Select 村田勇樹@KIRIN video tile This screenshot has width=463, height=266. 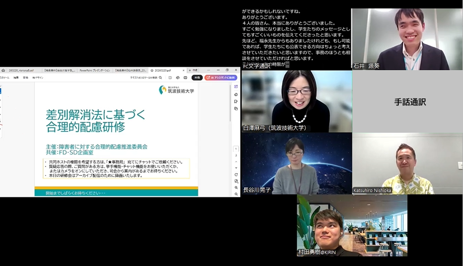click(x=352, y=225)
